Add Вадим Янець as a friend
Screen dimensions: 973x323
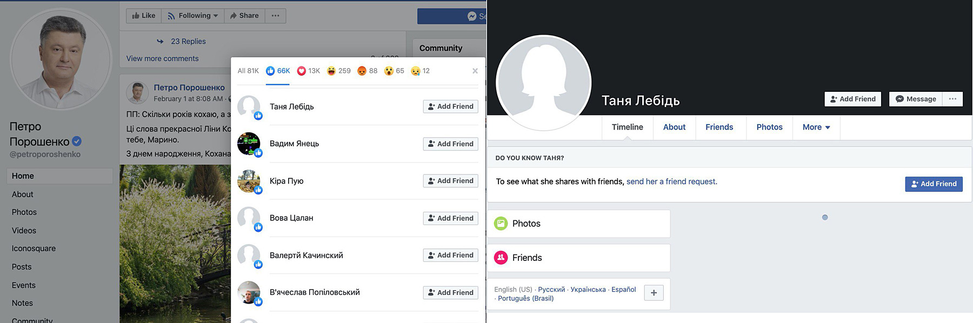(450, 144)
